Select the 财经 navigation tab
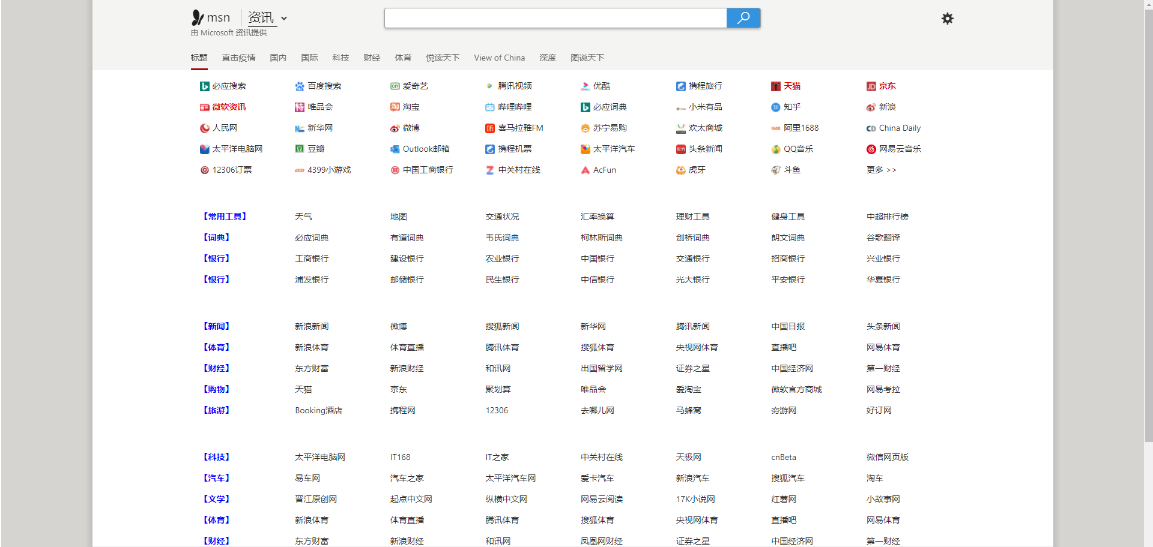 tap(372, 58)
